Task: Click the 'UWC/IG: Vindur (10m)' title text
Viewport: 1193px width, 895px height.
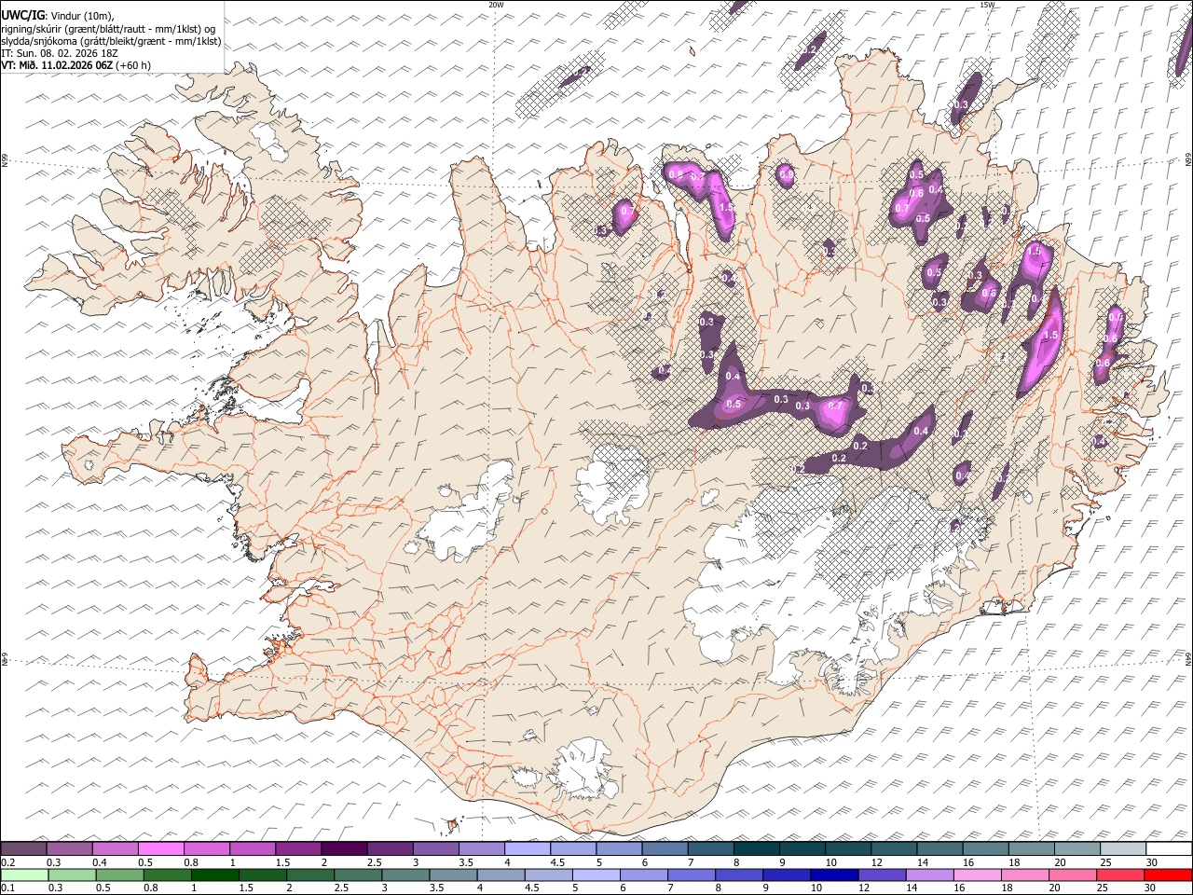Action: [58, 16]
